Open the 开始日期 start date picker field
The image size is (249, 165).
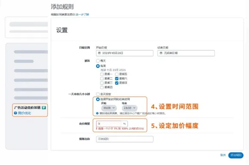pos(125,53)
